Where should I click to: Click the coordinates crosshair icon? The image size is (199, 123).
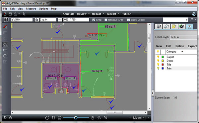tap(60, 20)
